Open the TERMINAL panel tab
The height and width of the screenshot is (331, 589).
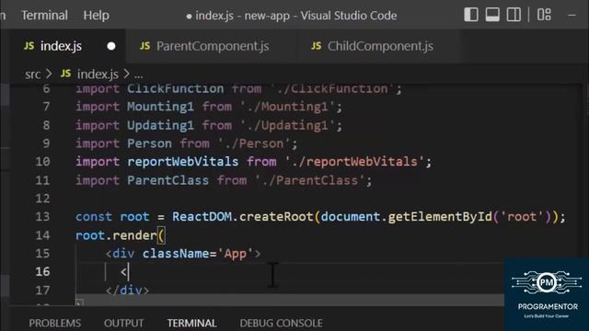coord(191,323)
